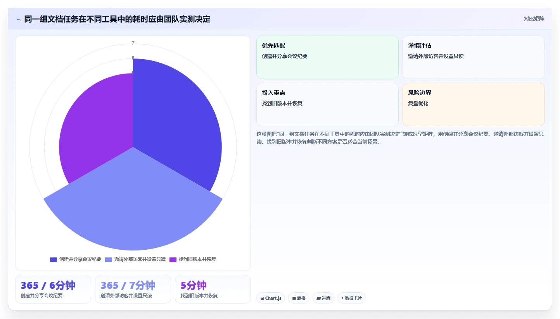560x319 pixels.
Task: Click the purple 找到旧版本并恢复 legend swatch
Action: pos(173,259)
